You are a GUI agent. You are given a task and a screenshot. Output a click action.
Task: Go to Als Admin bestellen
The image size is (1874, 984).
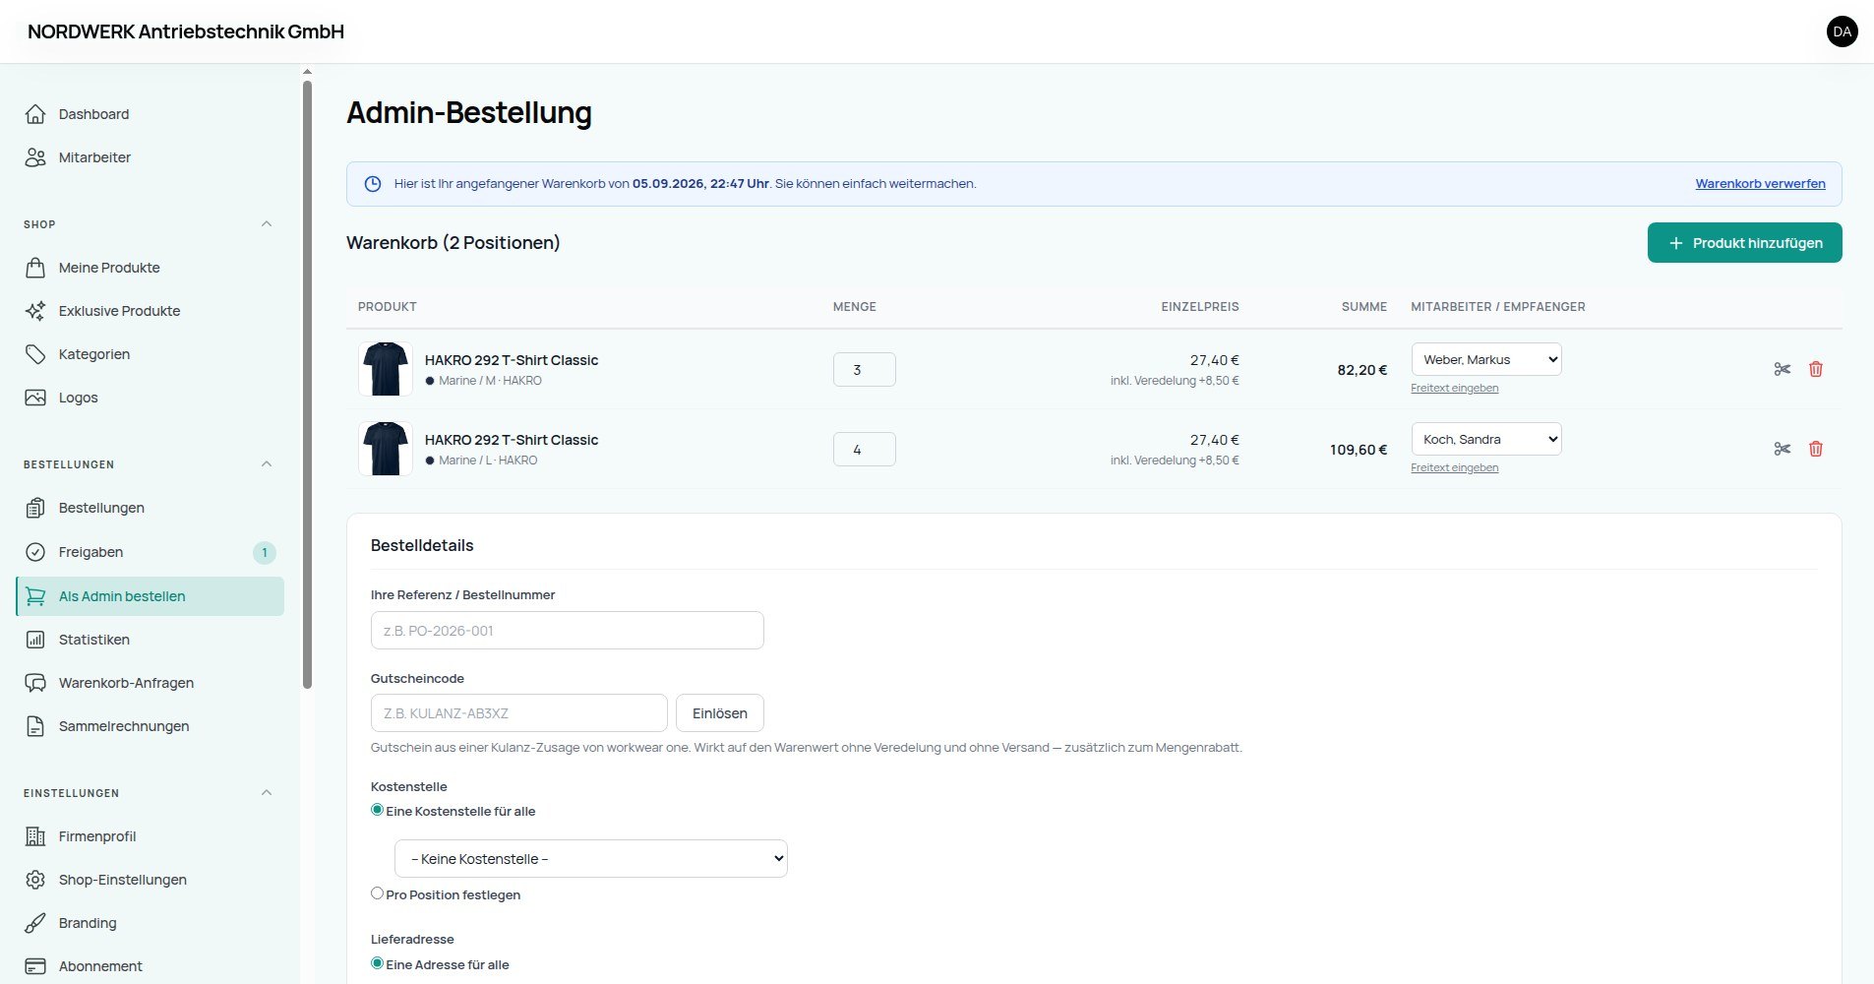(151, 596)
